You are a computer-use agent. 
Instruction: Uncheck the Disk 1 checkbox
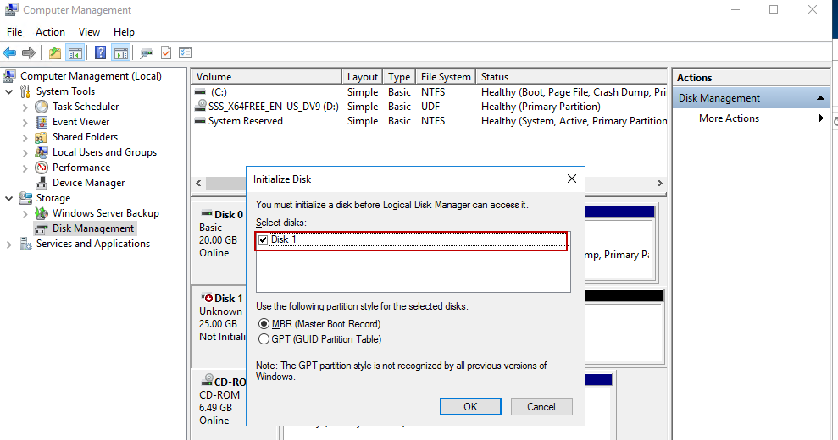click(263, 239)
